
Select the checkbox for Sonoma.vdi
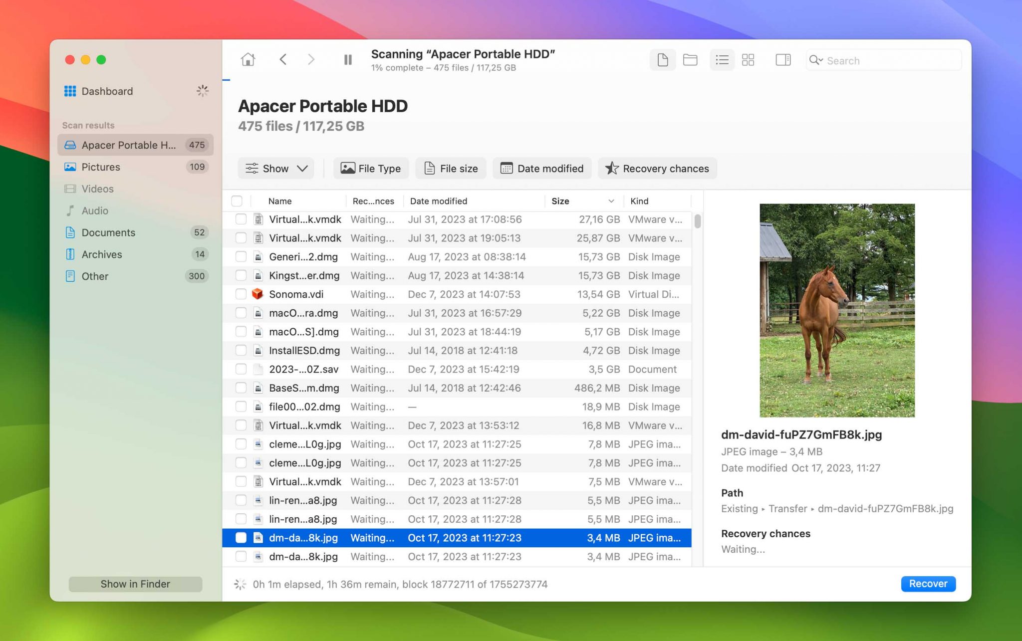click(x=241, y=294)
